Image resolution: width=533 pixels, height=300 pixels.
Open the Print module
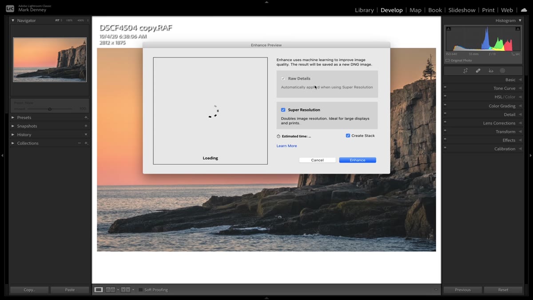(x=488, y=10)
